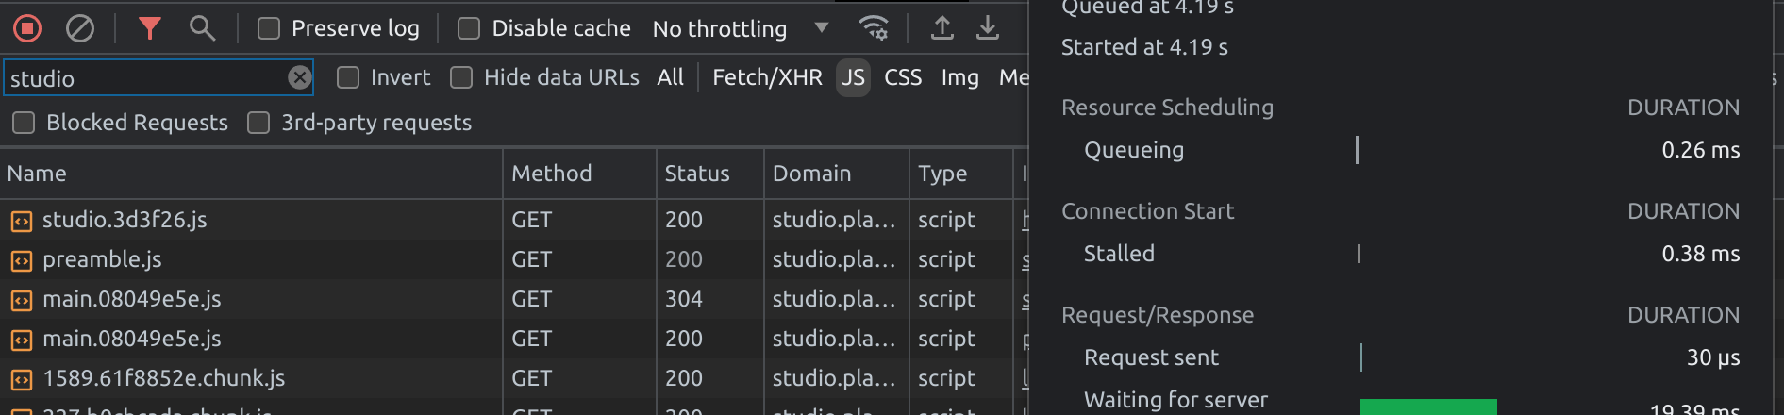Toggle the red filter funnel icon

point(149,28)
